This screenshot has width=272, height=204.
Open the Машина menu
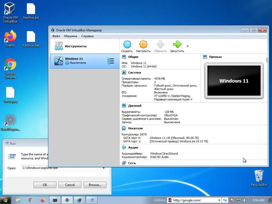pyautogui.click(x=70, y=36)
